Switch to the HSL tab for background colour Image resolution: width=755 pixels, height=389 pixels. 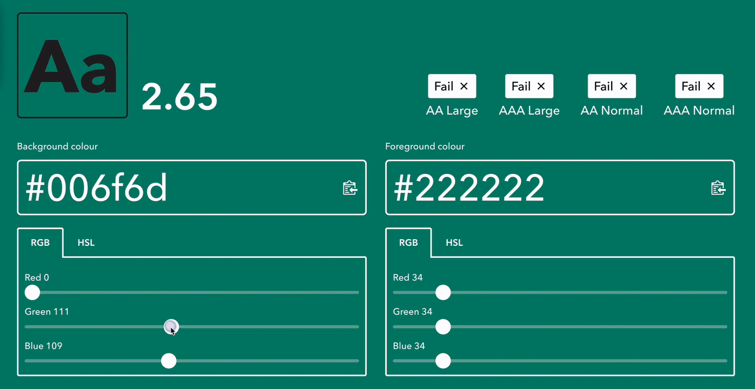pyautogui.click(x=85, y=243)
